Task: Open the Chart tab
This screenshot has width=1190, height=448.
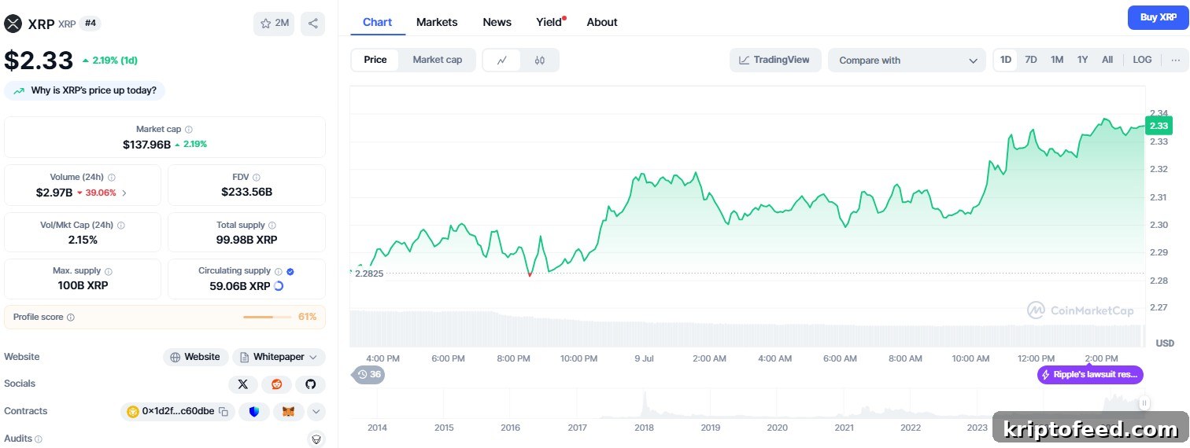Action: click(377, 22)
